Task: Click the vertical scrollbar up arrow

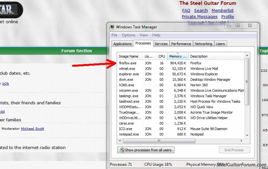Action: click(x=247, y=55)
